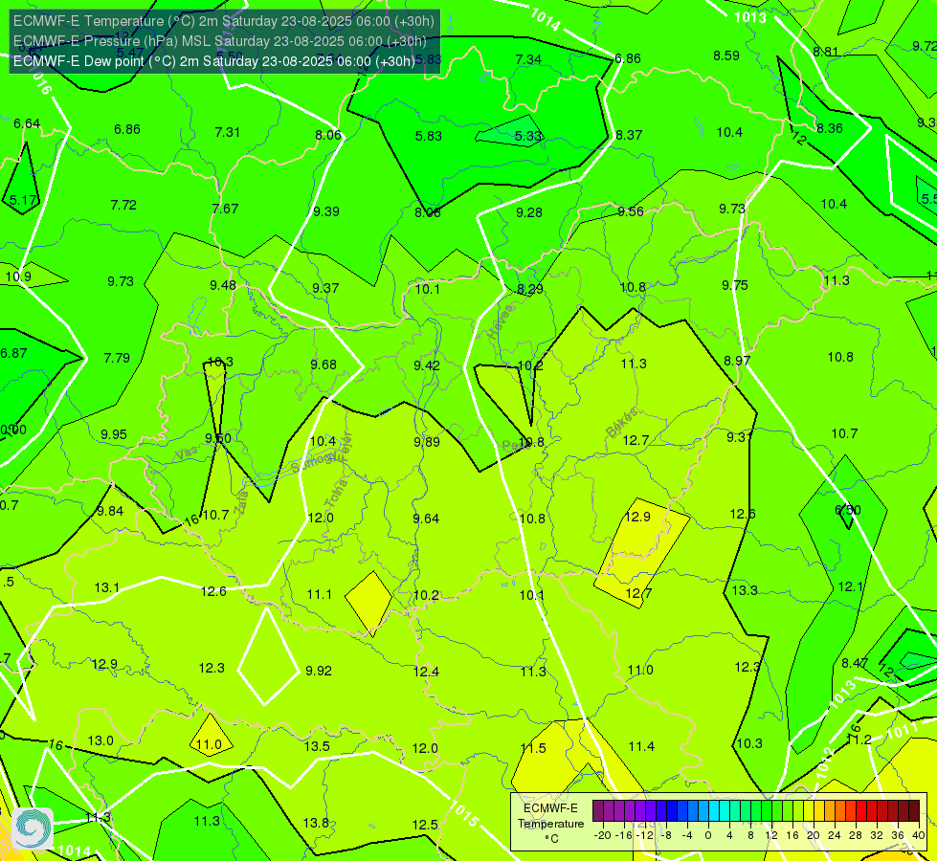937x861 pixels.
Task: Click the 1015 isobar label
Action: pyautogui.click(x=464, y=813)
